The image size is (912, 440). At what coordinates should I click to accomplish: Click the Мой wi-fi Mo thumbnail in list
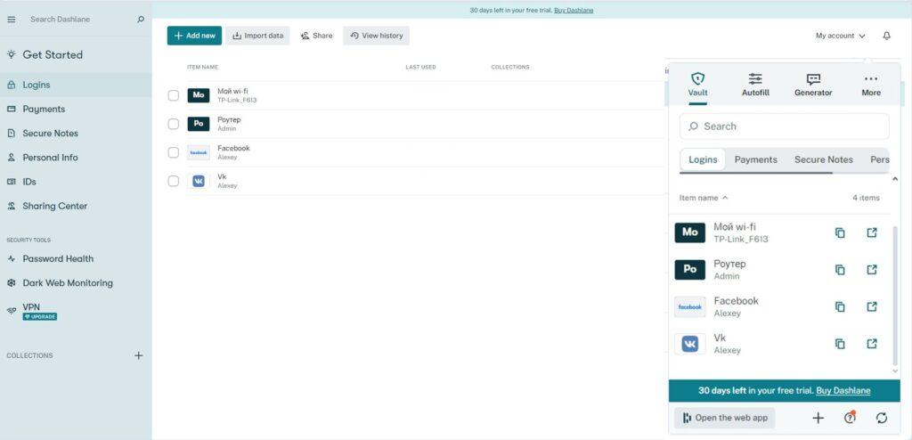coord(199,95)
